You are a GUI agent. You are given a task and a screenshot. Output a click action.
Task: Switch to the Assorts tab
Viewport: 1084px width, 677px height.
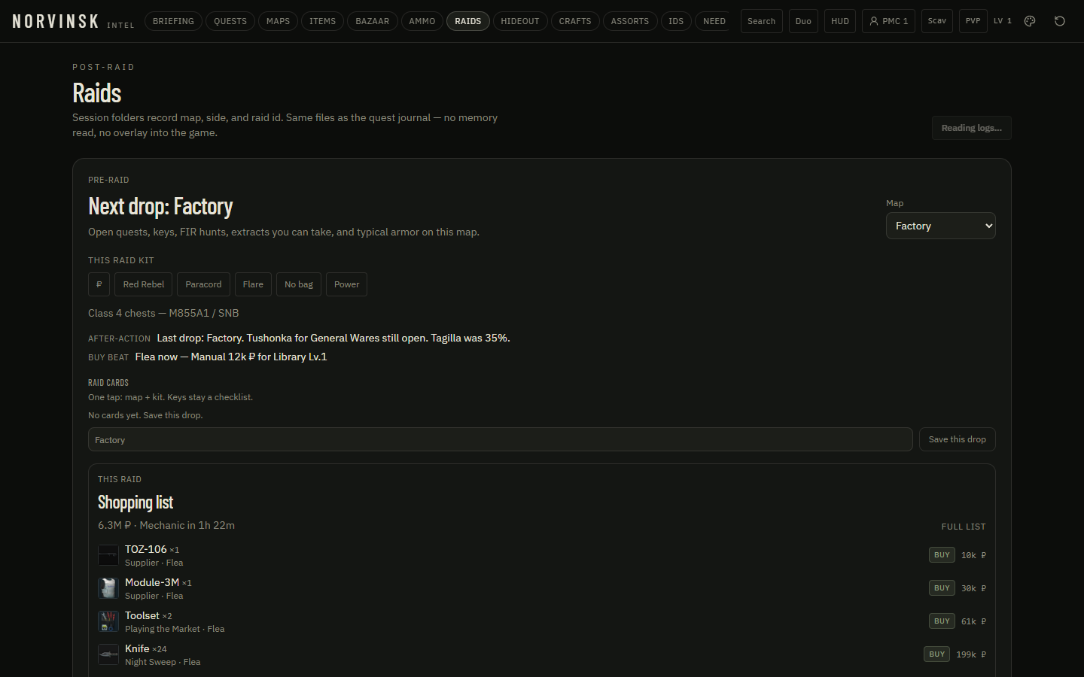coord(630,21)
